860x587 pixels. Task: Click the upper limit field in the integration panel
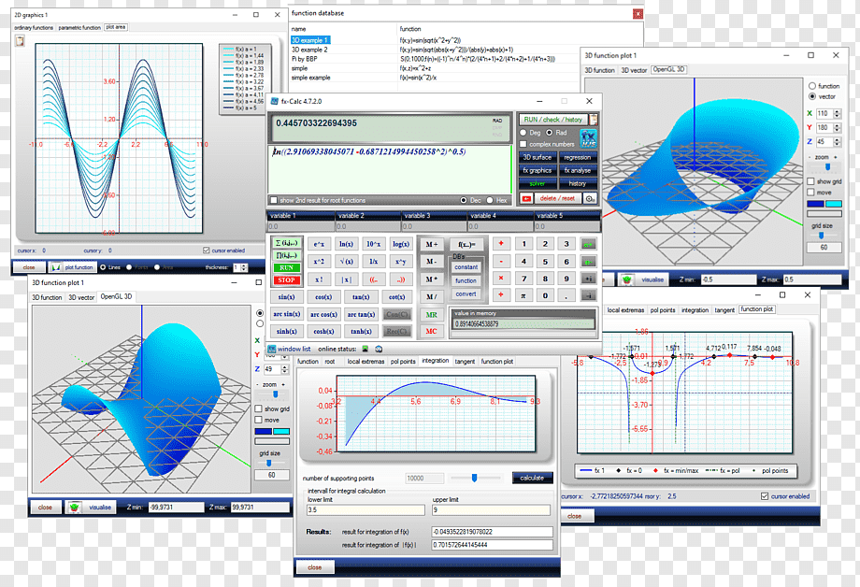[x=491, y=509]
